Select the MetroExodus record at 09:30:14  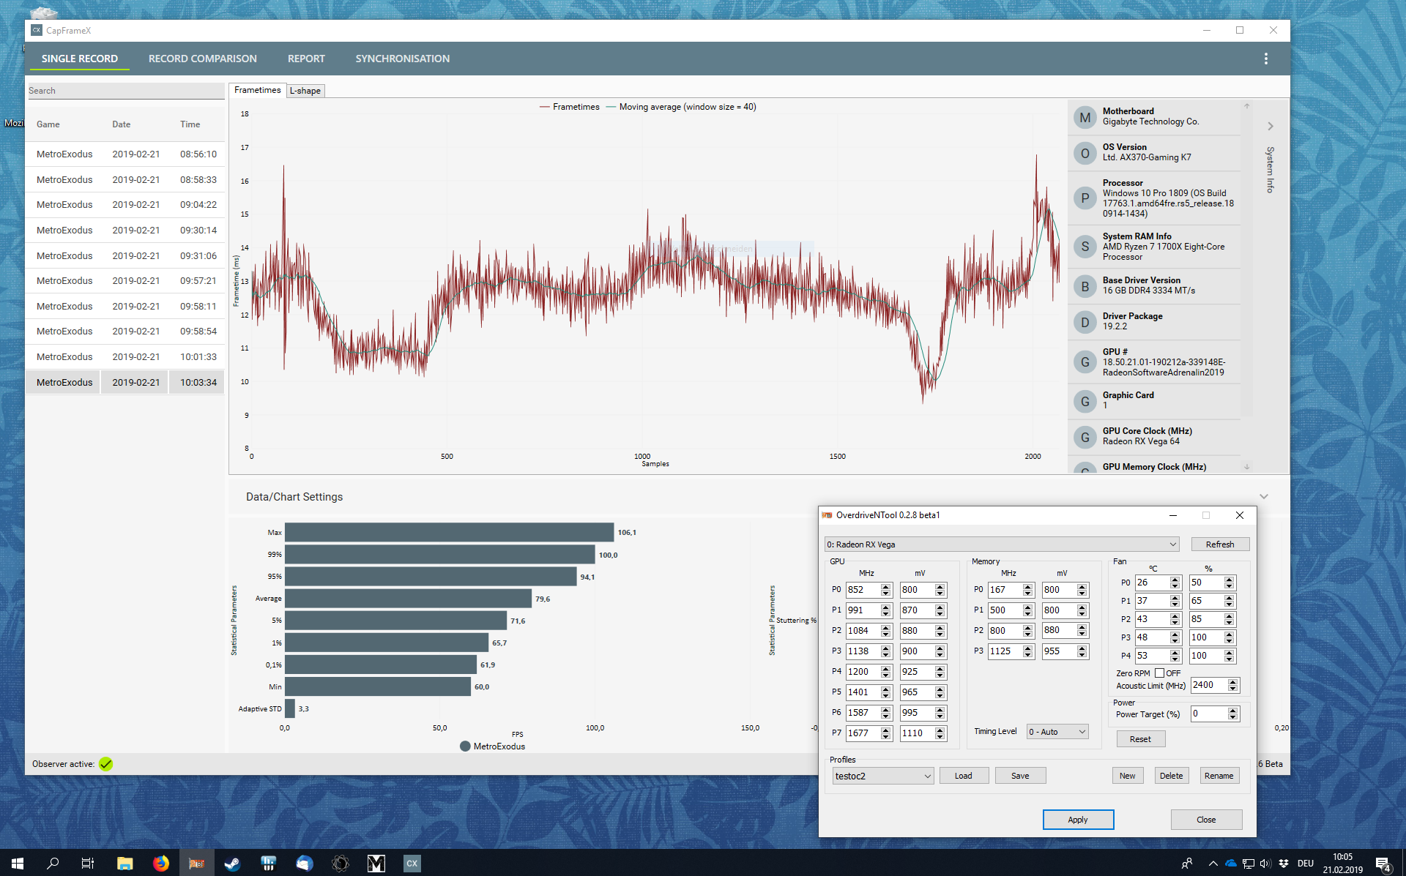pyautogui.click(x=124, y=231)
